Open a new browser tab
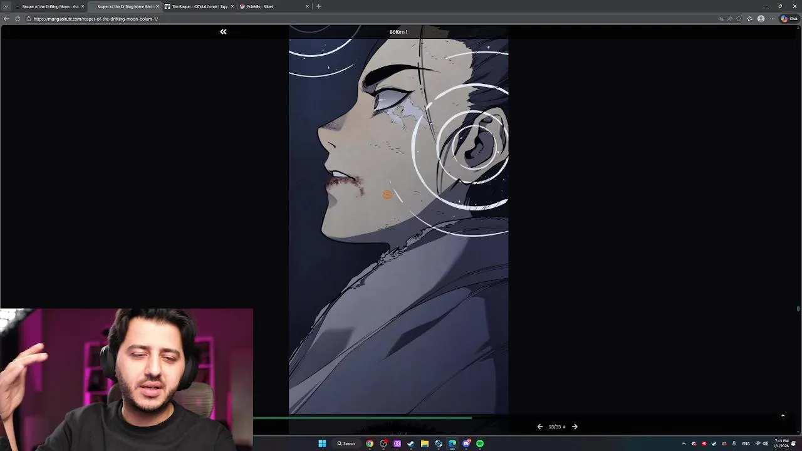Image resolution: width=802 pixels, height=451 pixels. tap(318, 6)
